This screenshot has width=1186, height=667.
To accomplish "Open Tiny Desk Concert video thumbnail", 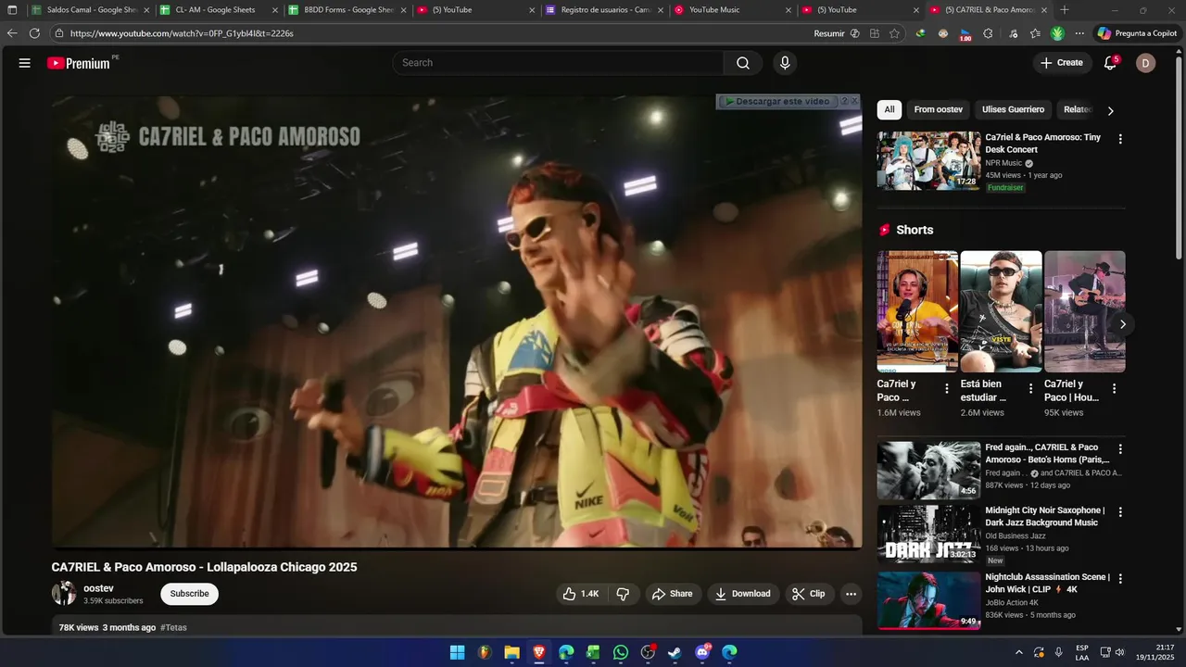I will [x=928, y=160].
